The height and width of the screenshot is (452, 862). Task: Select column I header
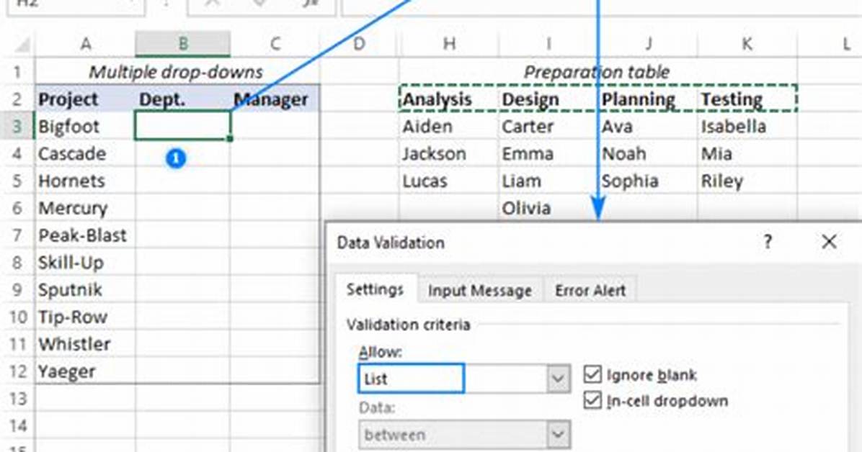click(x=548, y=44)
